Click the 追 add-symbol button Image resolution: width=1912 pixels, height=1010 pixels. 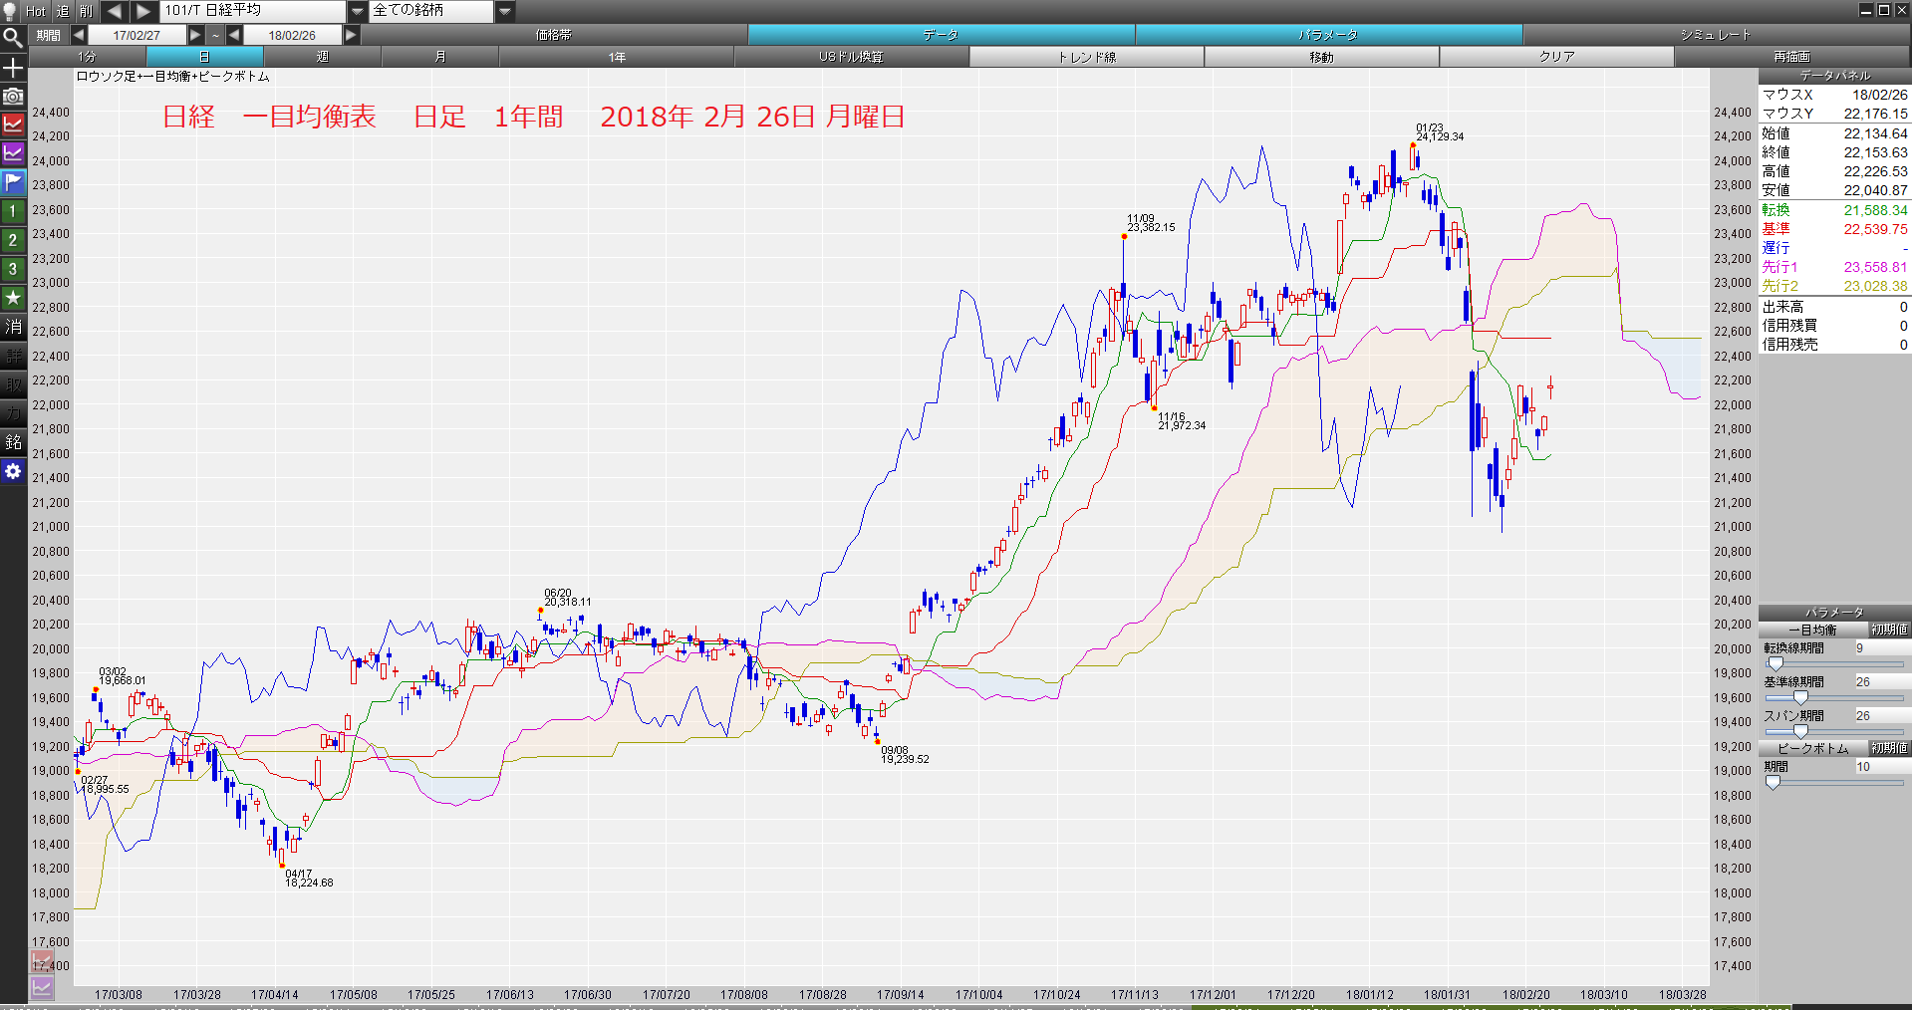tap(62, 11)
